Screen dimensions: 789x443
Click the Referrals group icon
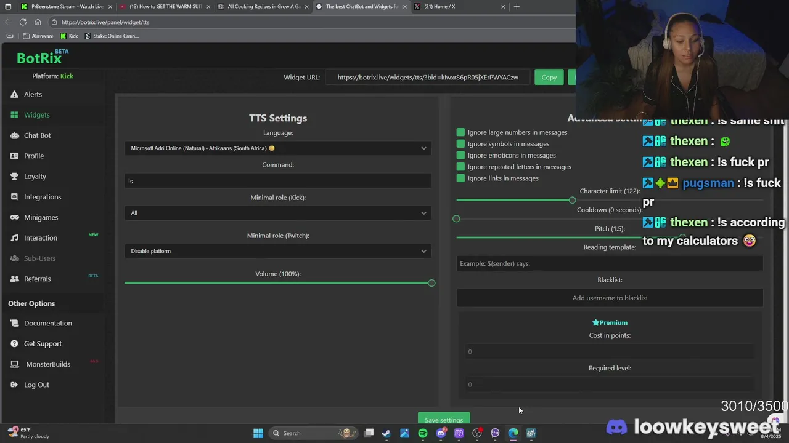15,279
